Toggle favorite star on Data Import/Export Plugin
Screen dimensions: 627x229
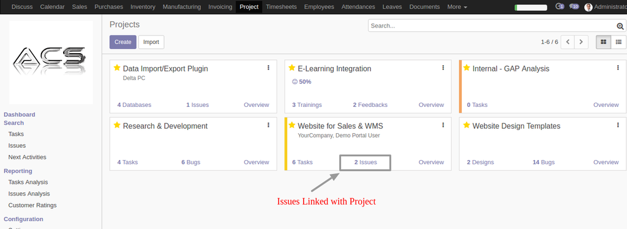click(117, 68)
